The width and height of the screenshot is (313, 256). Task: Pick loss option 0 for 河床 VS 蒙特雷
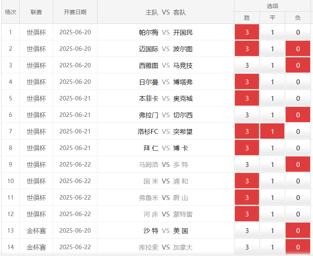click(x=298, y=214)
